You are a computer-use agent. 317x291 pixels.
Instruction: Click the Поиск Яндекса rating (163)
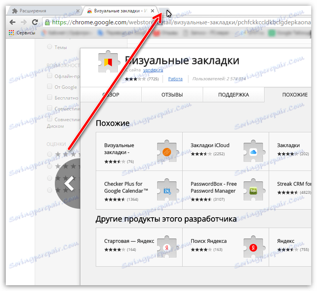[x=207, y=250]
